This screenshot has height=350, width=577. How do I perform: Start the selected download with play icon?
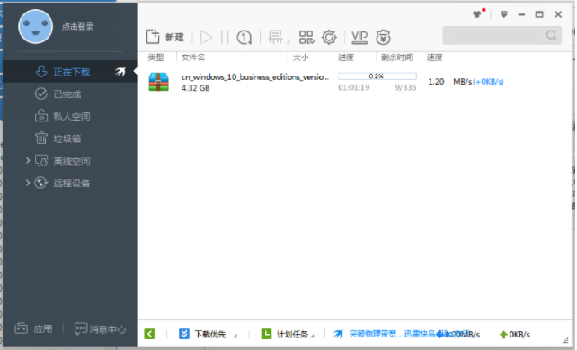click(206, 37)
